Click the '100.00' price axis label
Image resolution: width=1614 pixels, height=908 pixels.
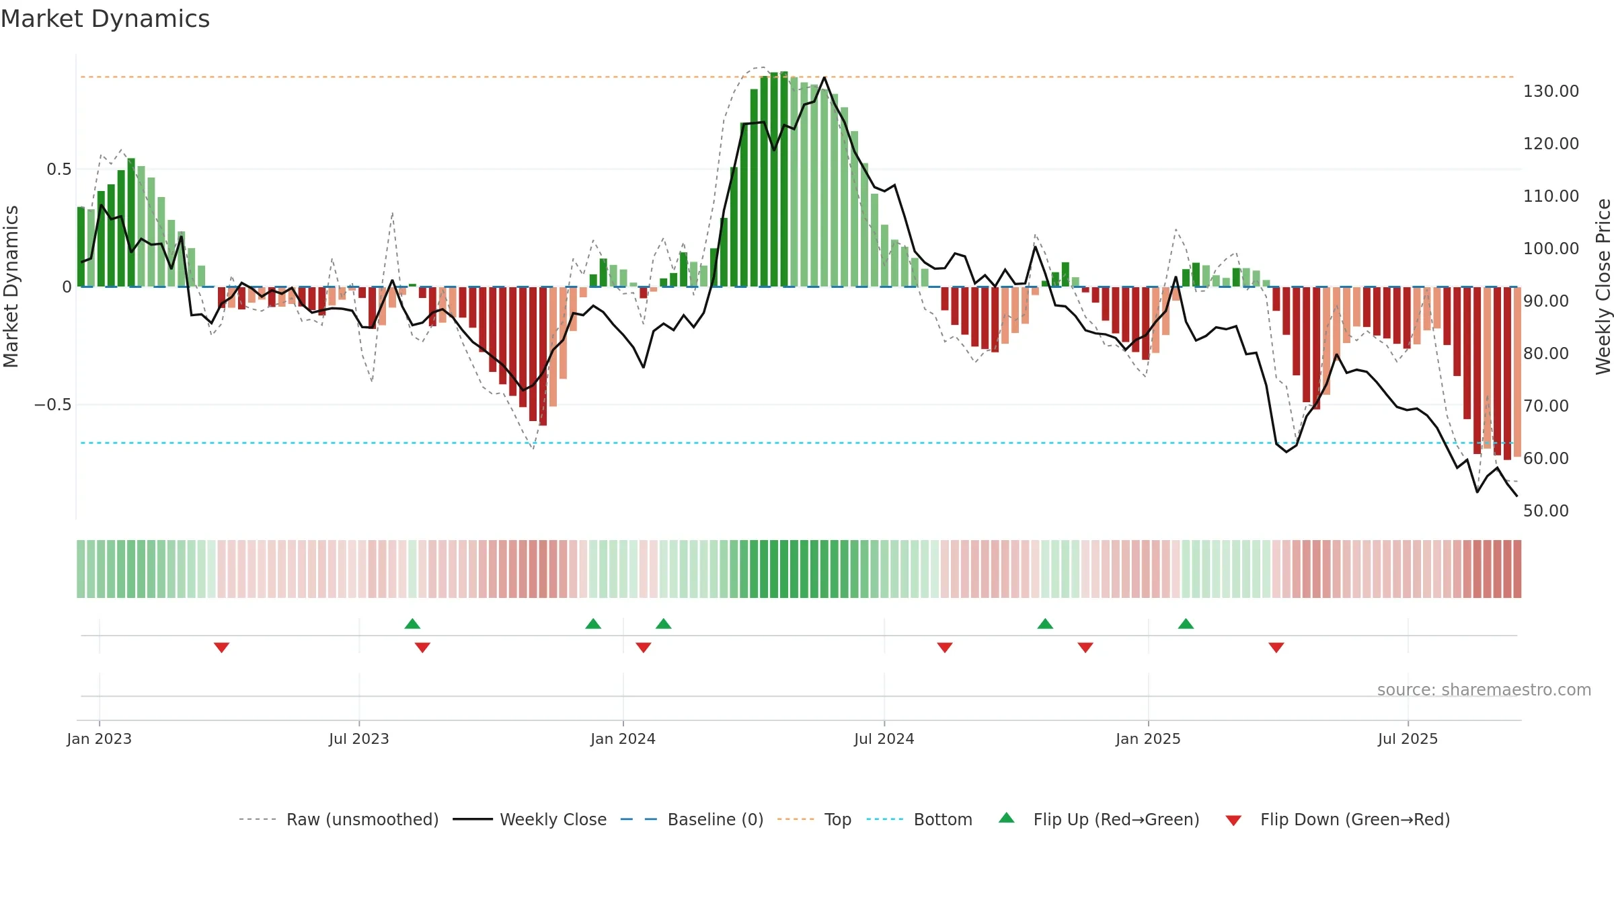[1551, 249]
